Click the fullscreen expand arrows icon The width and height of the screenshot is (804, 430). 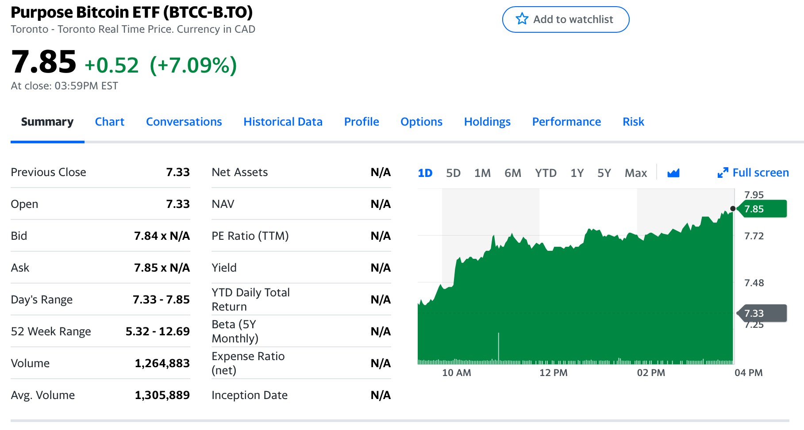pyautogui.click(x=722, y=173)
